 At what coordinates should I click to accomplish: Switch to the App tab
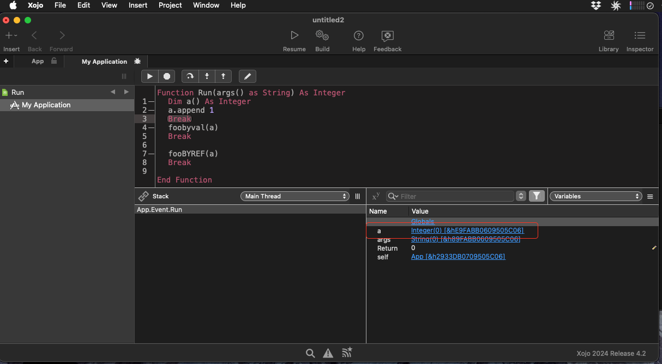coord(38,62)
